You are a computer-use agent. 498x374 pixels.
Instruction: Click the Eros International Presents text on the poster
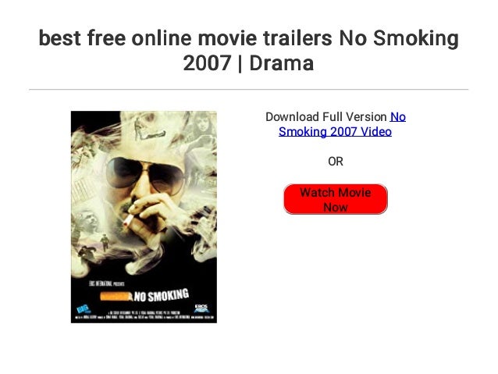[107, 283]
